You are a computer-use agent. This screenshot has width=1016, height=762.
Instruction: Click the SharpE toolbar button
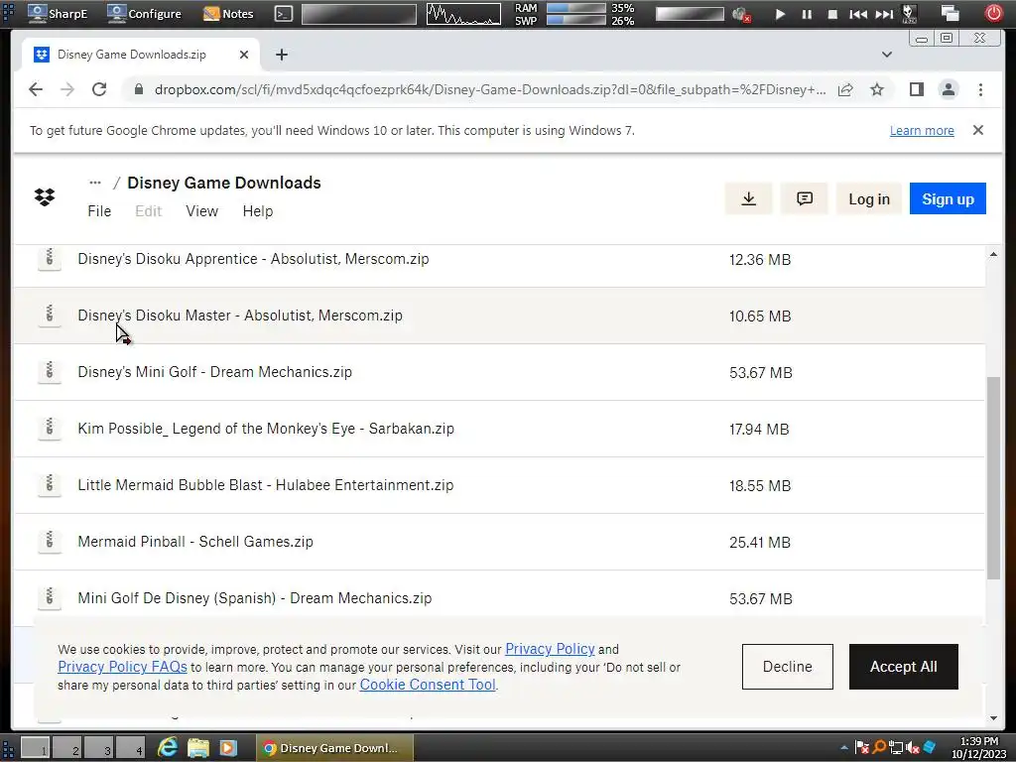tap(58, 14)
